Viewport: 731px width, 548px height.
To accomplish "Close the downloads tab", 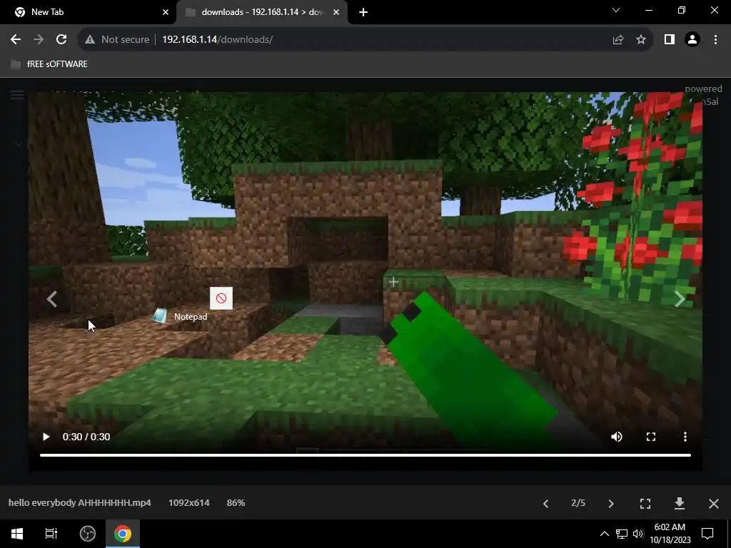I will click(336, 12).
